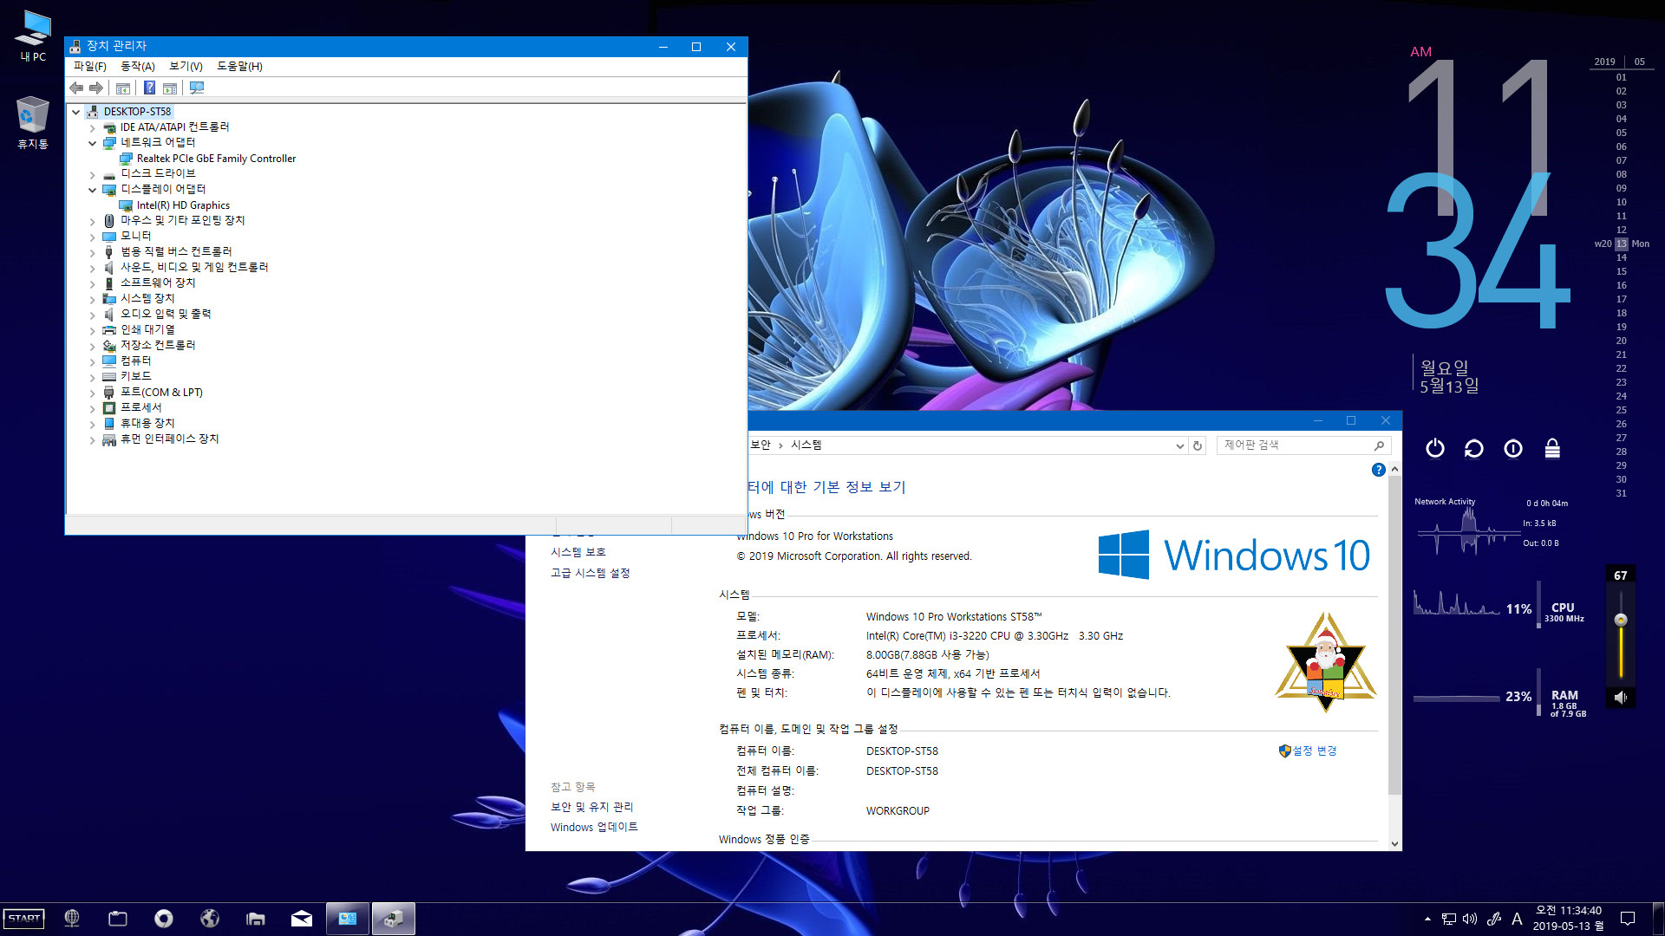Click the refresh icon beside the address bar
The image size is (1665, 936).
click(x=1198, y=445)
